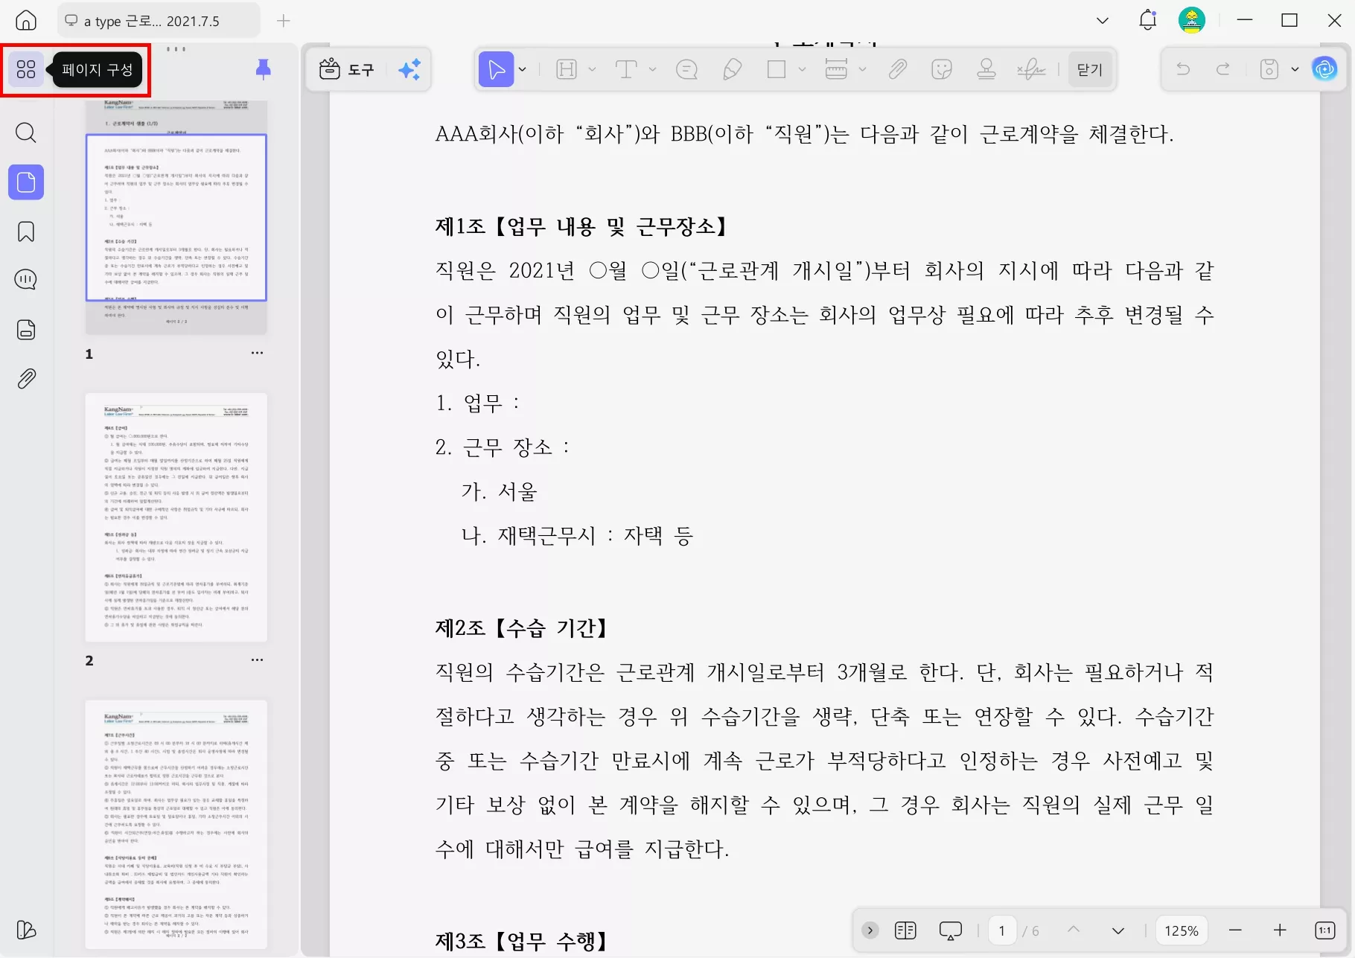Select page 2 thumbnail
Screen dimensions: 1355x958
coord(176,516)
